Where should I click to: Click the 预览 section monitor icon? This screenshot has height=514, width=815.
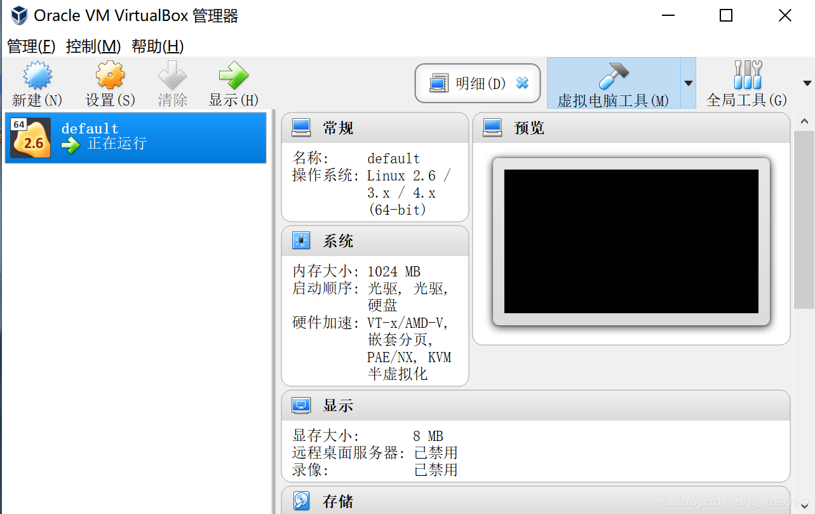tap(492, 128)
